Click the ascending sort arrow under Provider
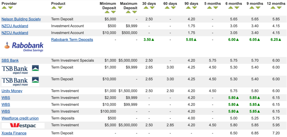This screenshot has width=287, height=137. (x=4, y=8)
